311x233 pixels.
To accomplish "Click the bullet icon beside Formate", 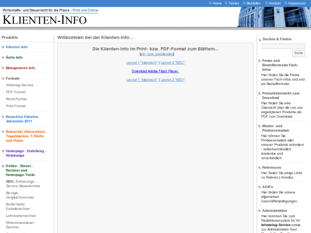I will (x=3, y=79).
